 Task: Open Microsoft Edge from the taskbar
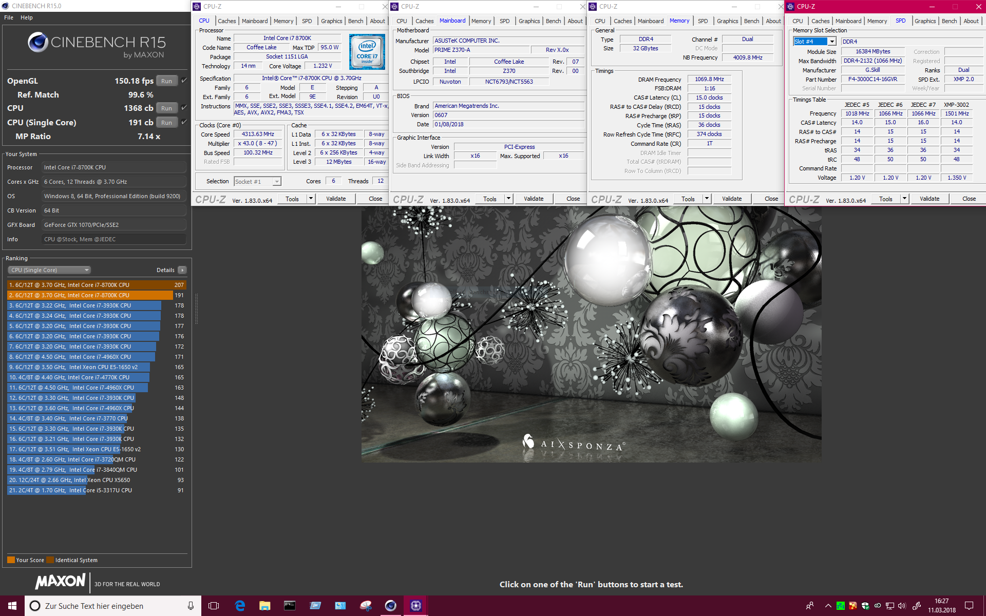coord(240,606)
